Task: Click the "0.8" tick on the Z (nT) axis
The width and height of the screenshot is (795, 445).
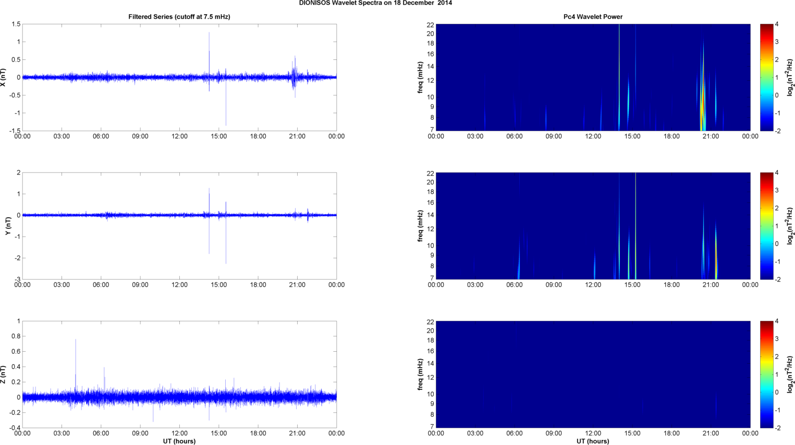Action: pyautogui.click(x=16, y=336)
